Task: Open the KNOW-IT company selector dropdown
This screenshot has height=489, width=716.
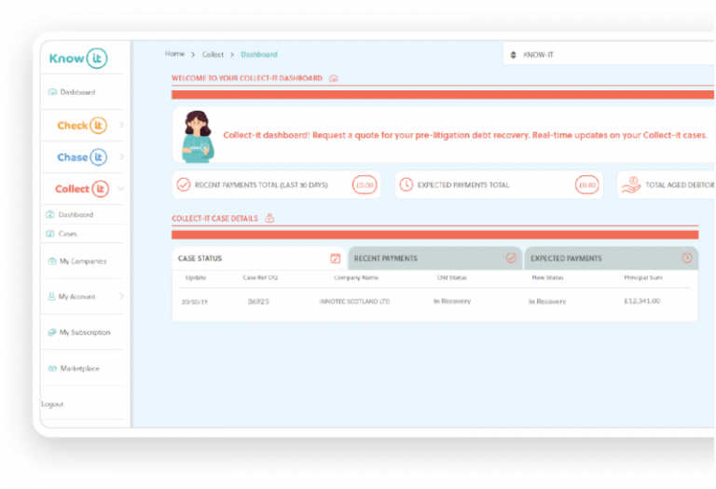Action: (x=609, y=54)
